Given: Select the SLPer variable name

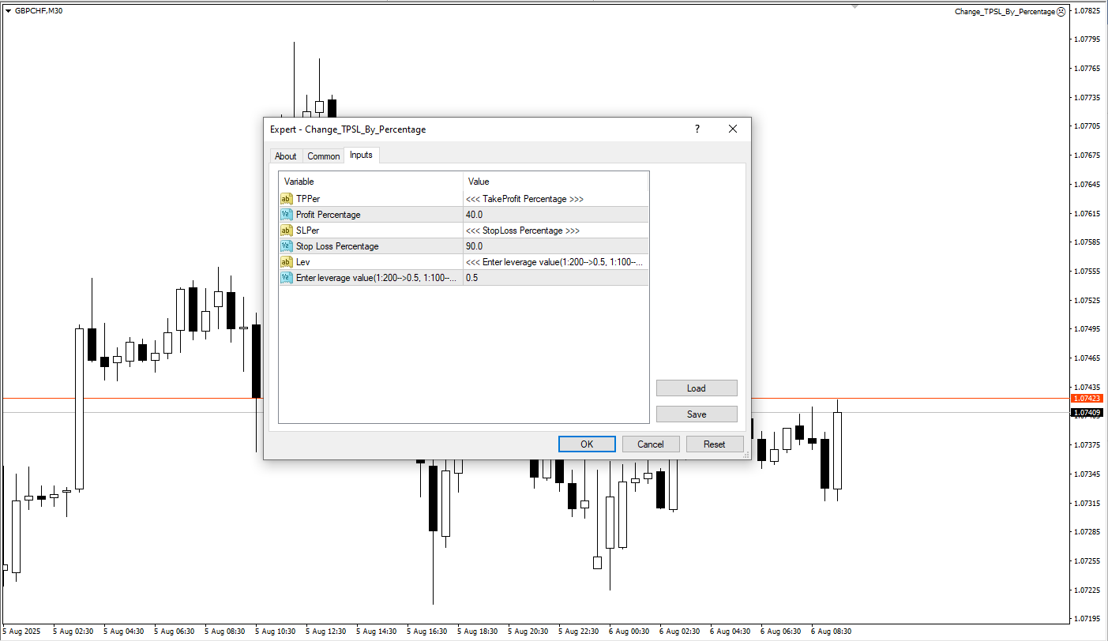Looking at the screenshot, I should point(307,231).
